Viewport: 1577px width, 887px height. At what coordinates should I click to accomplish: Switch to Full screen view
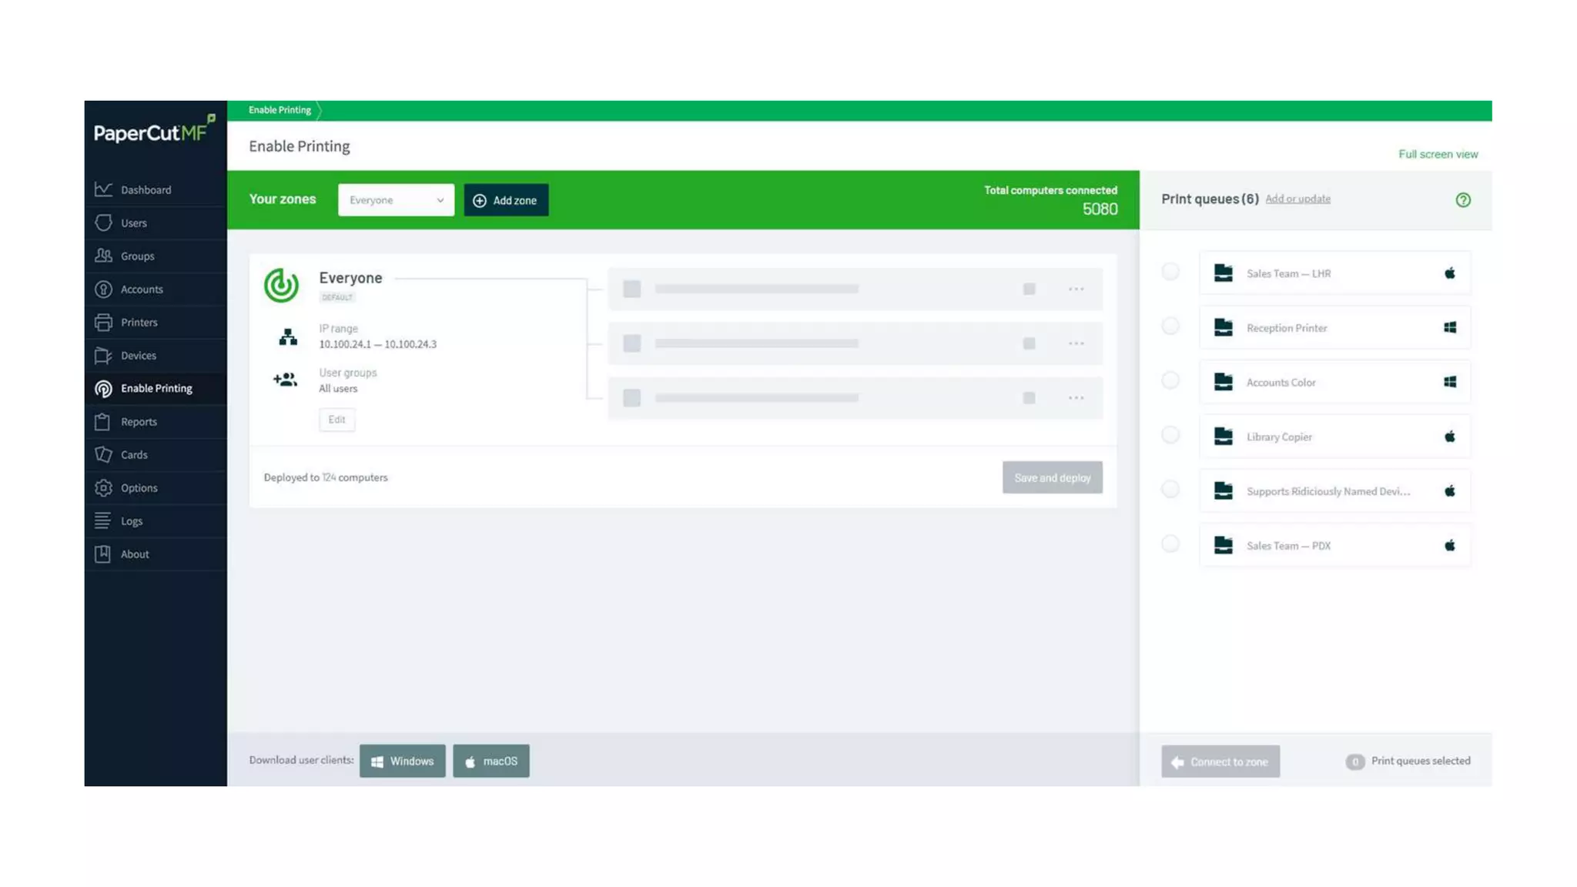tap(1438, 154)
